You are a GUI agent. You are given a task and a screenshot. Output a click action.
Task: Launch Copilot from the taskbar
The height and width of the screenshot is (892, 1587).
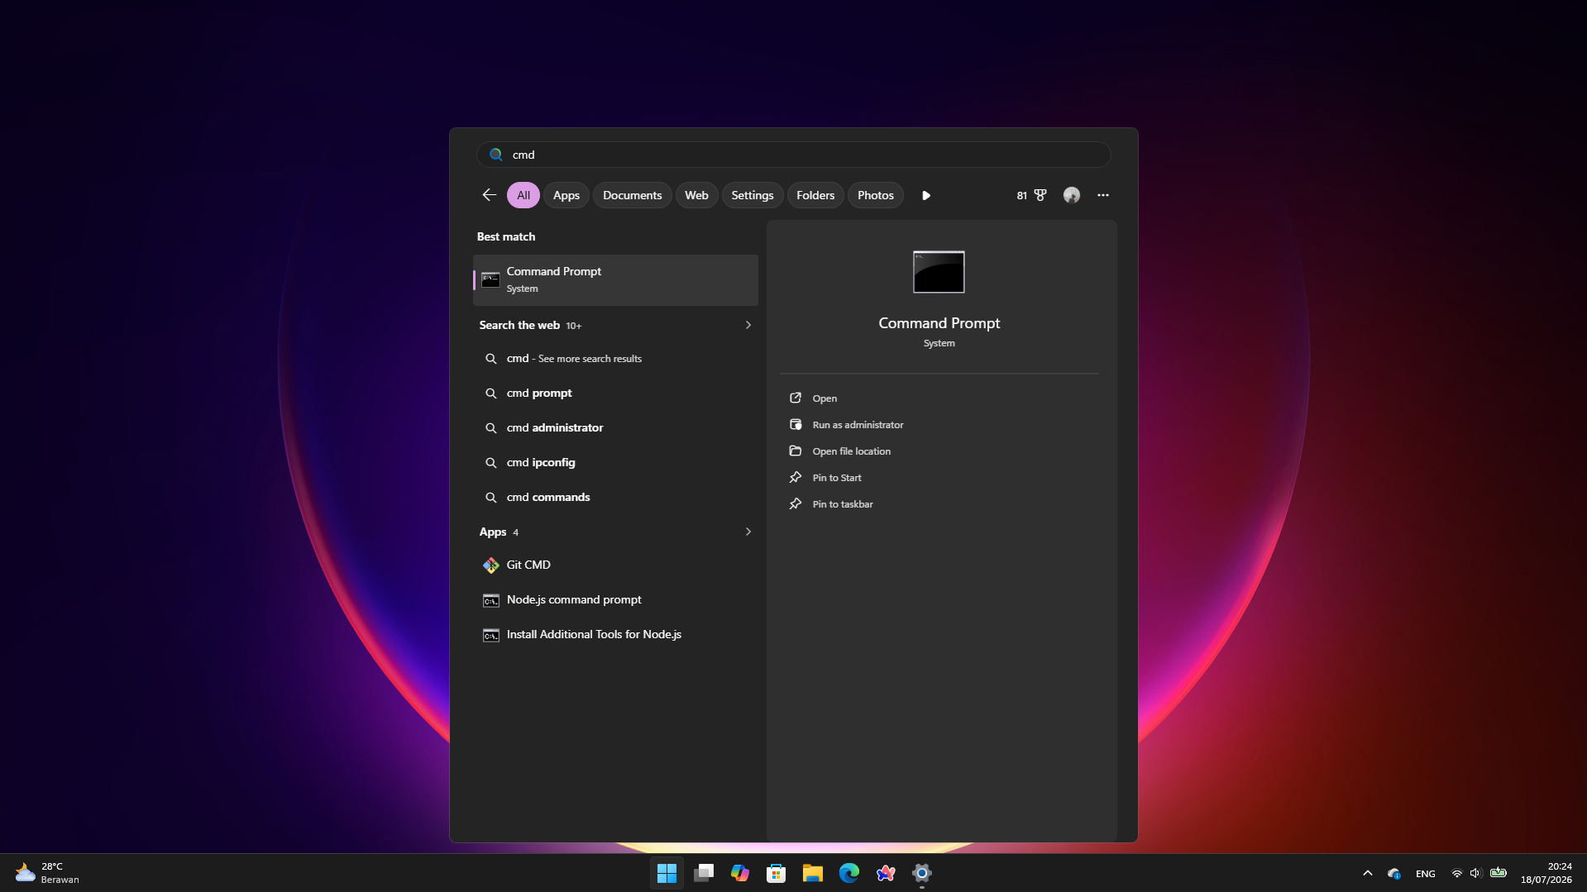click(740, 873)
